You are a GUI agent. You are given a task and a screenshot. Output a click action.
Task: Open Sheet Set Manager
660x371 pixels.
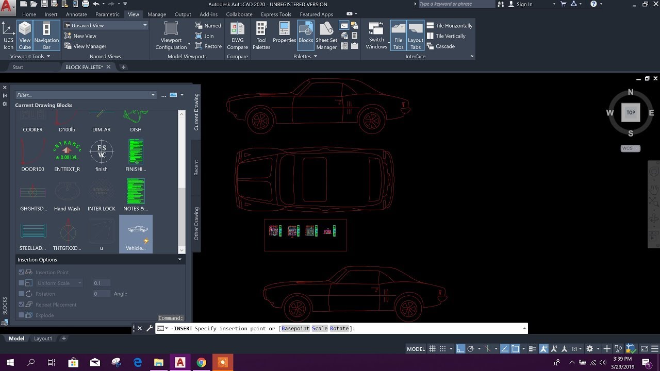[x=326, y=36]
